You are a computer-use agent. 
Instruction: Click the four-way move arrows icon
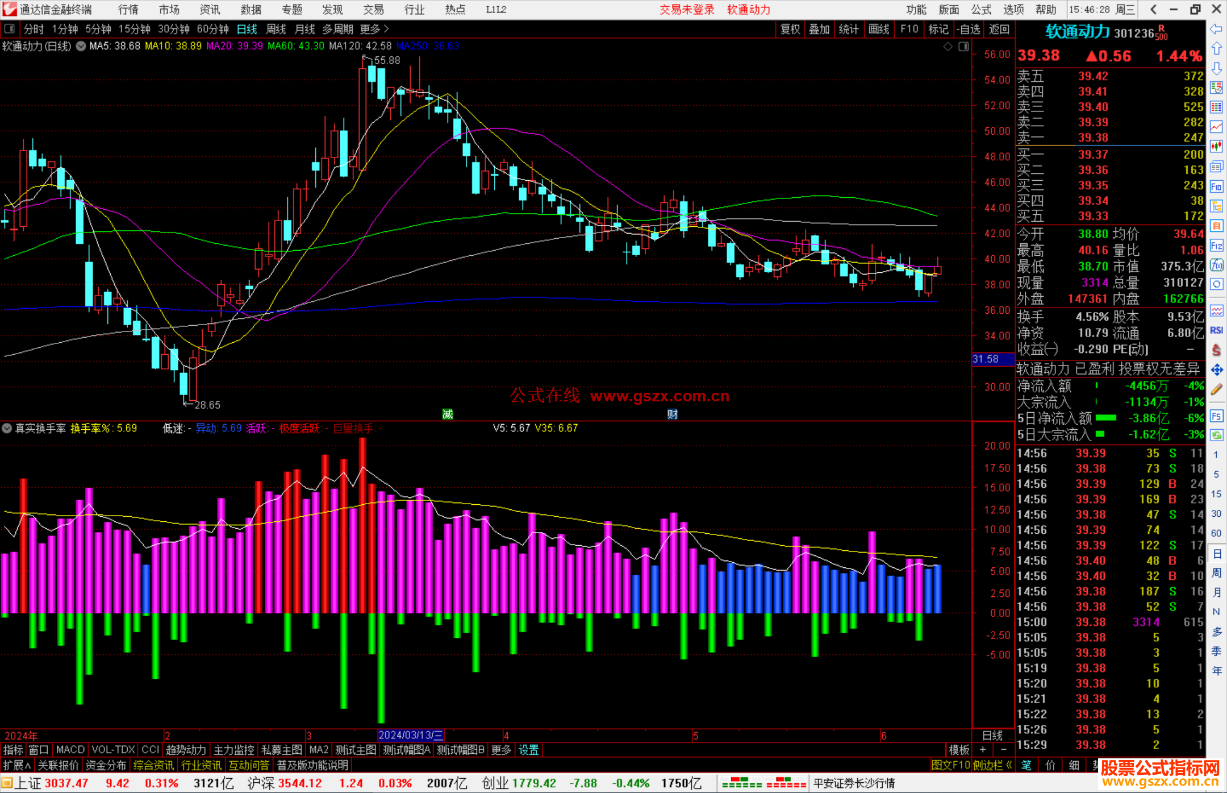click(1216, 370)
